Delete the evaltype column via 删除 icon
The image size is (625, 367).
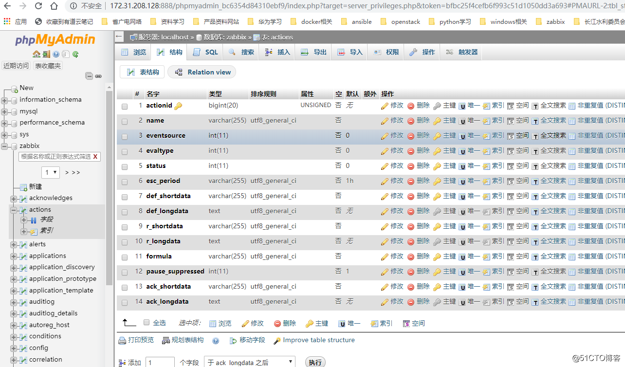[x=423, y=150]
